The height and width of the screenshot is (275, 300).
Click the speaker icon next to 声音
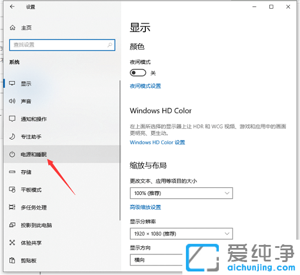point(12,101)
